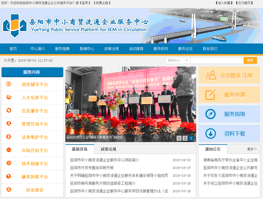The image size is (263, 199).
Task: Click the @ icon beside 技术创新平台
Action: click(9, 163)
